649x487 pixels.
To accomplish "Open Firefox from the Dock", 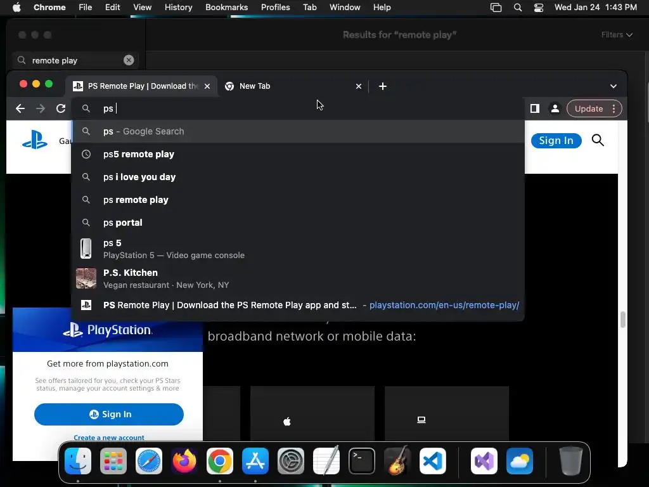I will pos(184,461).
